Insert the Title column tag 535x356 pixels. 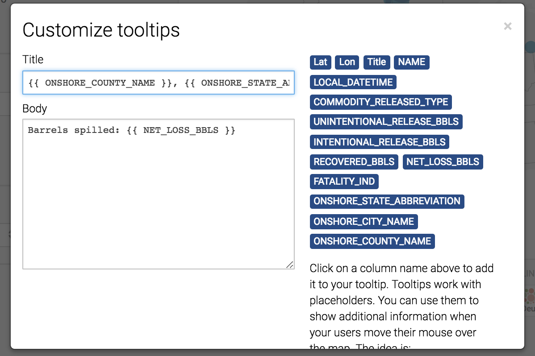pyautogui.click(x=376, y=62)
